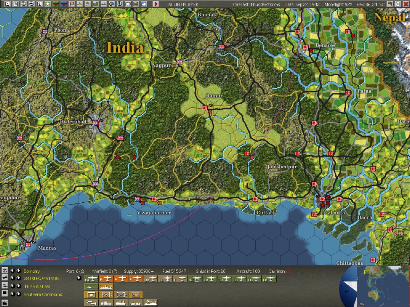The image size is (410, 307).
Task: Click the Aircraft: 188 label
Action: 248,271
